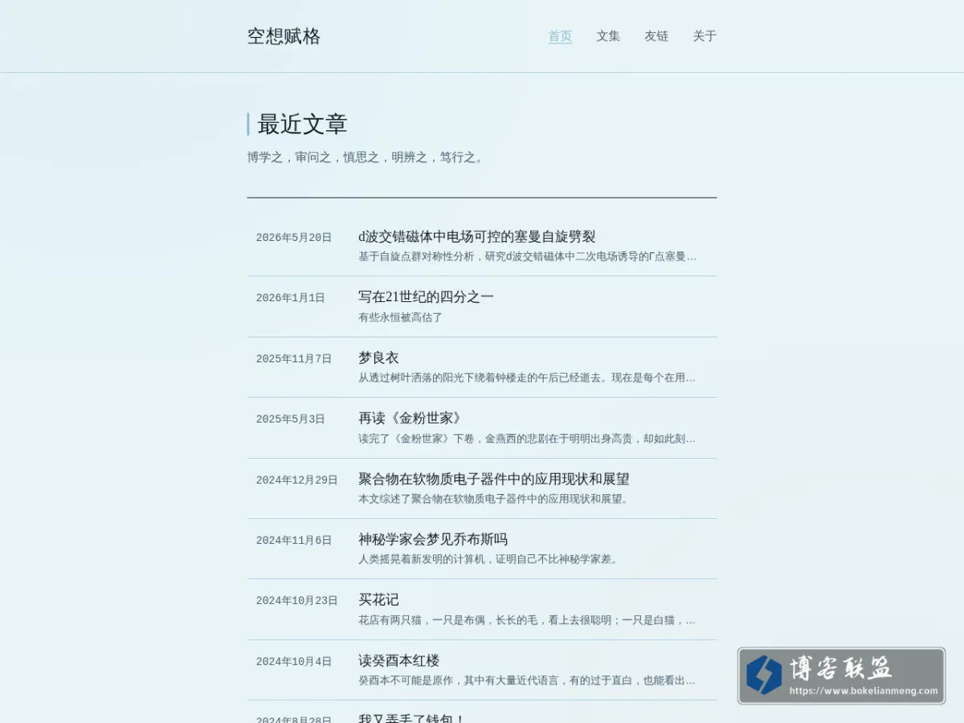Click summary 本文综述了聚合物在软物质电子器件中的应用现状和展望。

coord(494,499)
